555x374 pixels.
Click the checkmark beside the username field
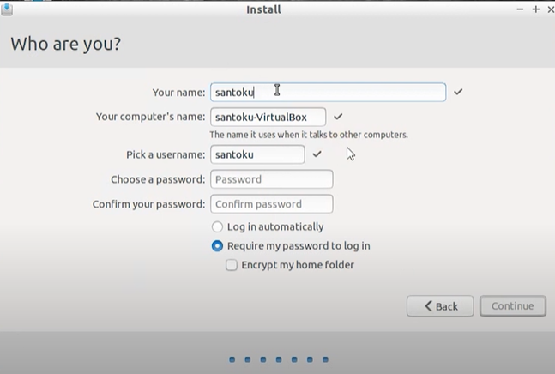pos(317,154)
